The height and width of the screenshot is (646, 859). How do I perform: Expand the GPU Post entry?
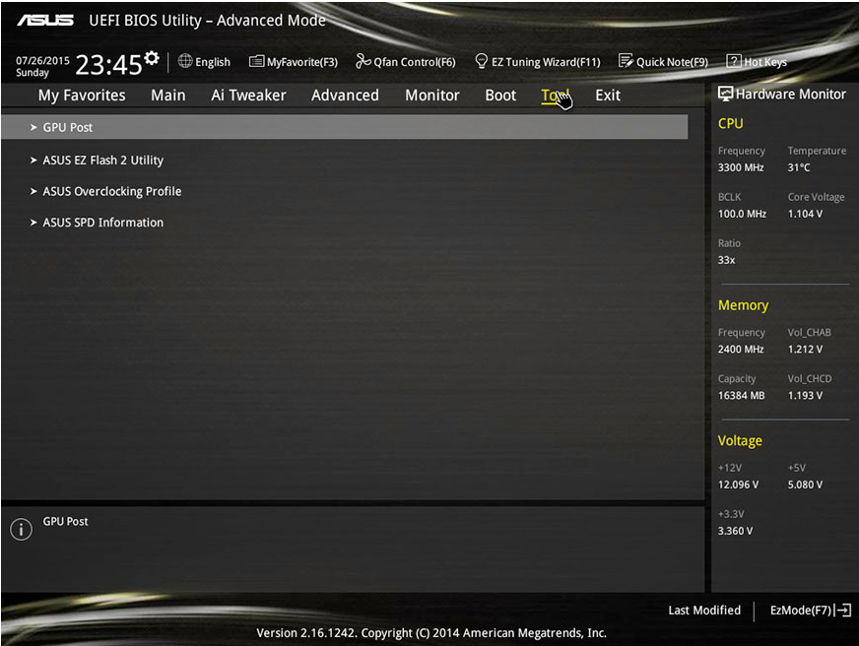[67, 126]
